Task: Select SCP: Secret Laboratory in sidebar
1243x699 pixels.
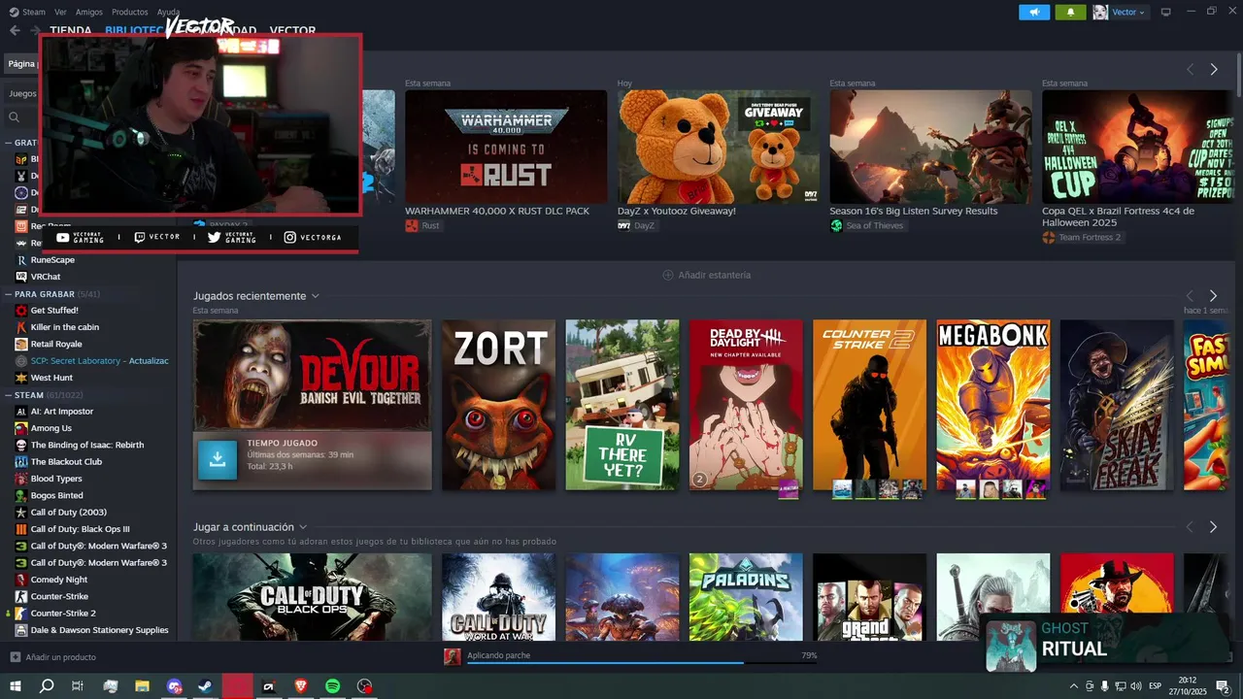Action: point(92,360)
